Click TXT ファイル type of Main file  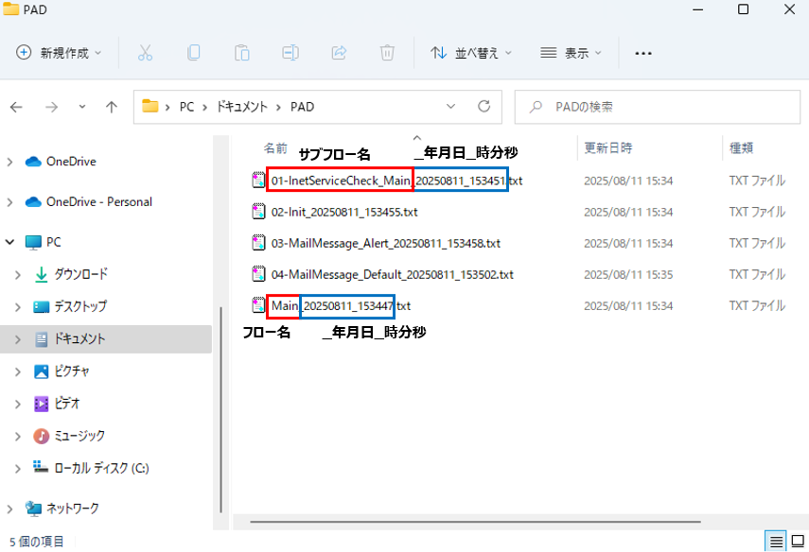(x=757, y=305)
